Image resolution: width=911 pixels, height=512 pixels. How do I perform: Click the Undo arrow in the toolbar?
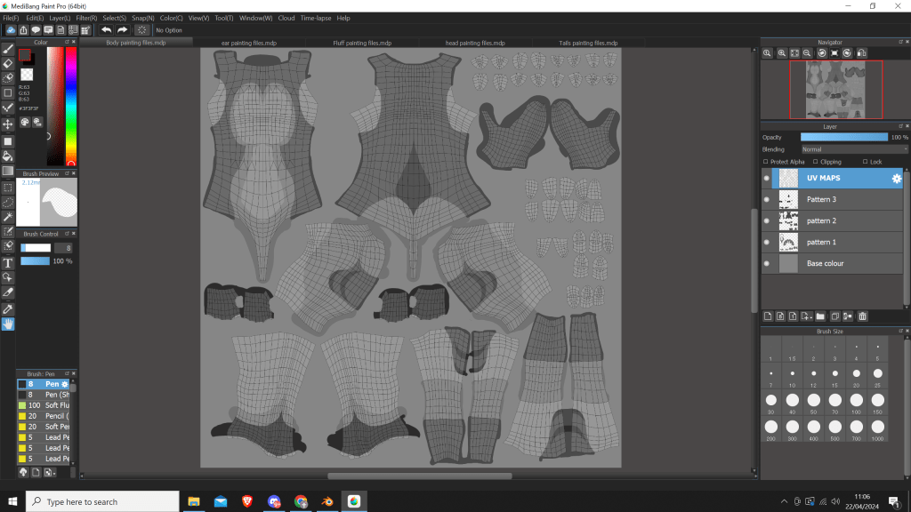click(x=106, y=29)
